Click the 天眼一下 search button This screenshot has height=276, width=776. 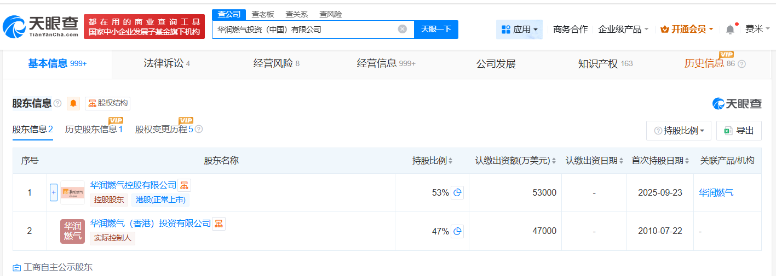click(436, 30)
